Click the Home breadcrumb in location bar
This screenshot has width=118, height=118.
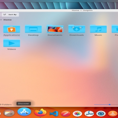pos(8,20)
